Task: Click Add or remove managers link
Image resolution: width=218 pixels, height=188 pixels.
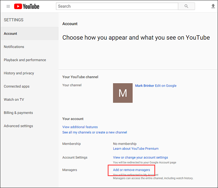Action: 132,170
